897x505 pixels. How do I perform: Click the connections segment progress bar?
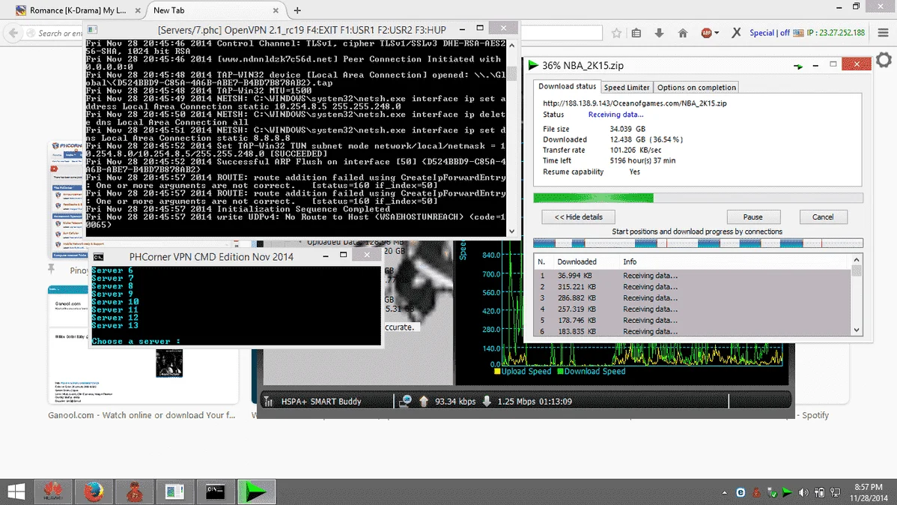click(x=698, y=244)
